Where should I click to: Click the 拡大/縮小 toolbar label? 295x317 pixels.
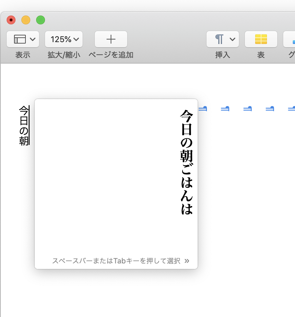[64, 55]
